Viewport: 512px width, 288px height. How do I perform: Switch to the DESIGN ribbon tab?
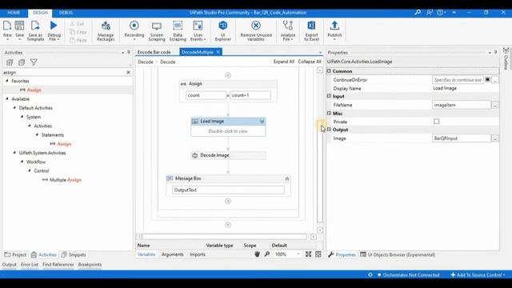pyautogui.click(x=40, y=13)
